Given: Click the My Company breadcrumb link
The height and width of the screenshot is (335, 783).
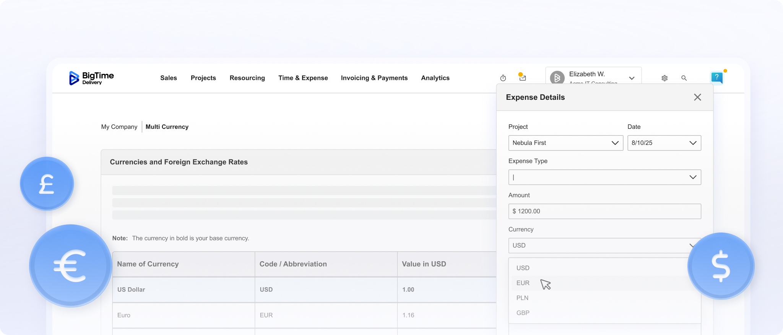Looking at the screenshot, I should pyautogui.click(x=119, y=127).
